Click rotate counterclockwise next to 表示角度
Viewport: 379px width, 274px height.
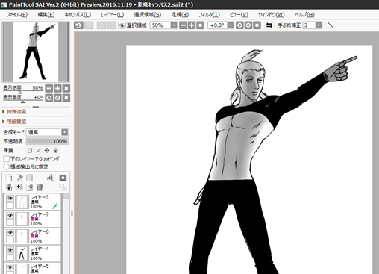point(49,98)
